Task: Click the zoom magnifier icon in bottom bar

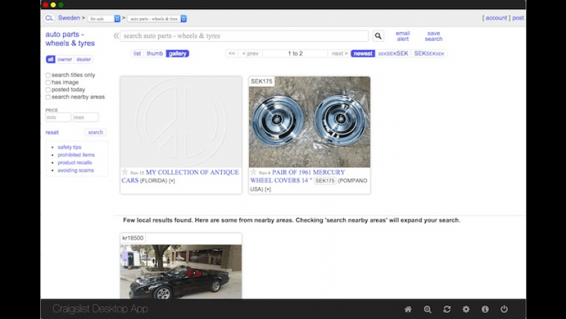Action: (x=427, y=309)
